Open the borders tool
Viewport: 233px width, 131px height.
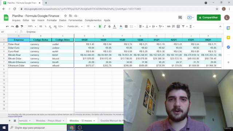[x=126, y=27]
